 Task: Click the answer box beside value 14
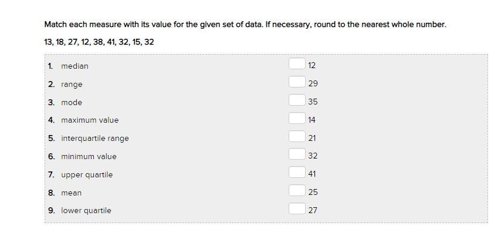point(297,119)
